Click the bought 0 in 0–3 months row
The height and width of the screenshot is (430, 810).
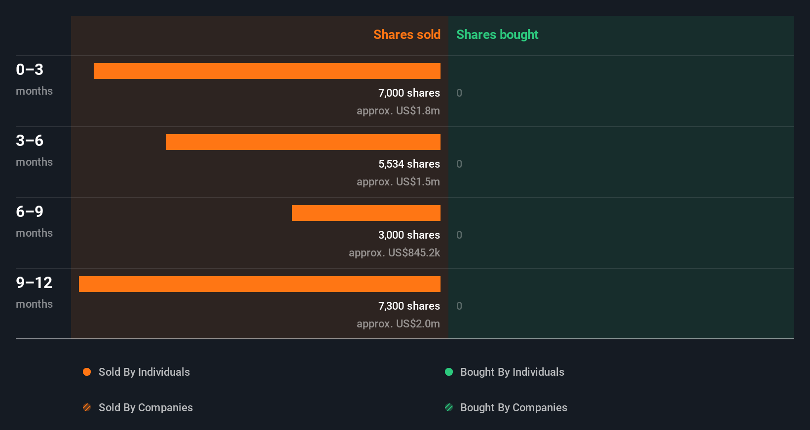pos(459,93)
